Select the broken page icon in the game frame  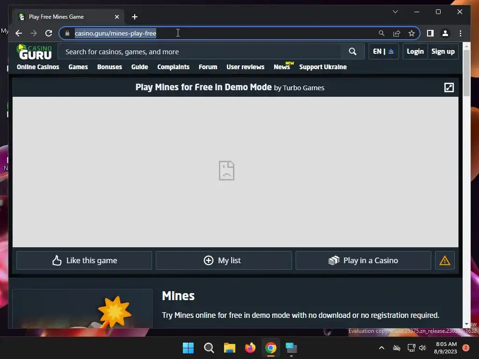click(x=226, y=170)
